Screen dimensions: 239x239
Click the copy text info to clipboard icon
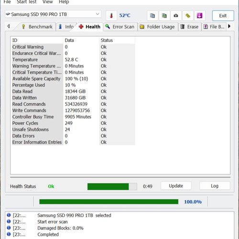152,16
